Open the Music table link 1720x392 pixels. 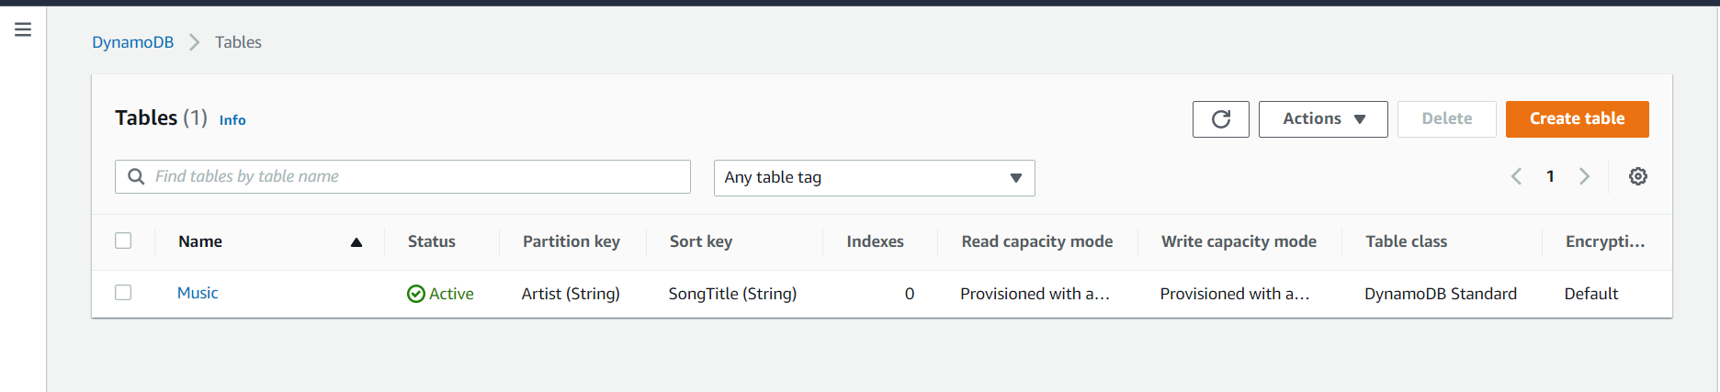tap(198, 293)
